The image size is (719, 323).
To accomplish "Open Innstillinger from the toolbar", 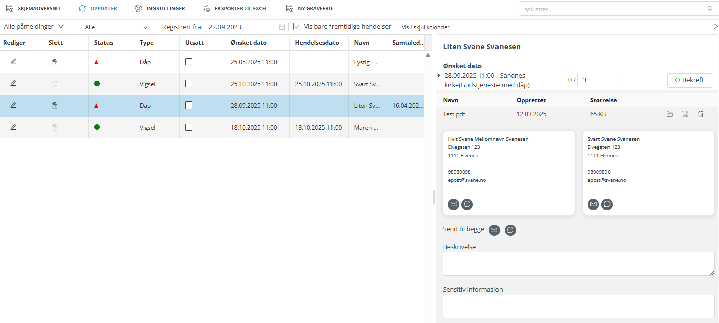I will pyautogui.click(x=159, y=9).
